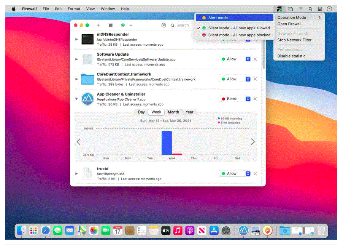Open the Block dropdown for App Cleaner & Uninstaller

tap(235, 99)
